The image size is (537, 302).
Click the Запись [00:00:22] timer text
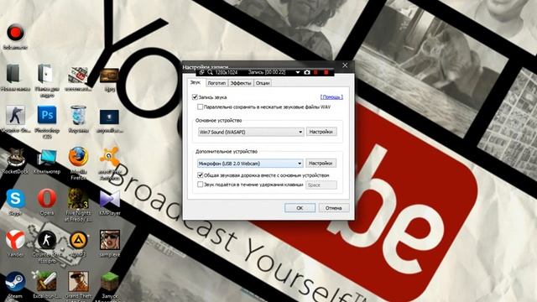267,72
